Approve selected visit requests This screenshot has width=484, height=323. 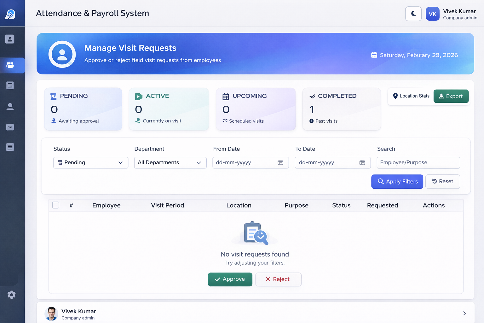click(230, 279)
